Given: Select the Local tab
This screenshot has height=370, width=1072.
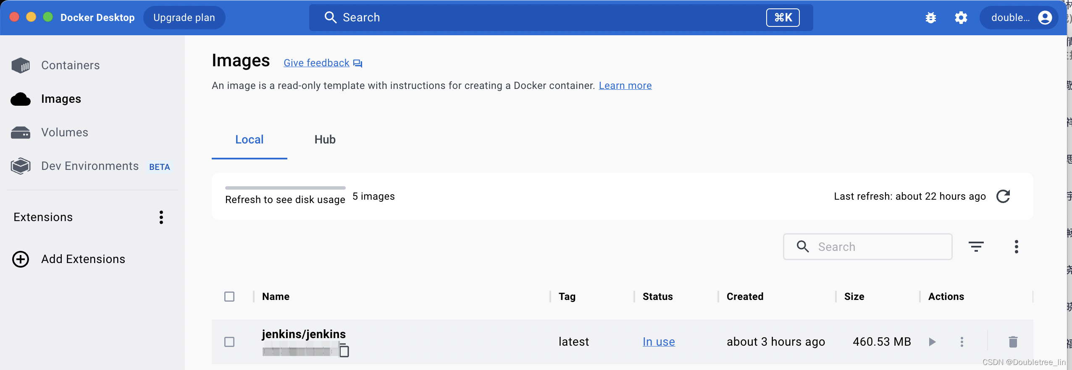Looking at the screenshot, I should (249, 140).
